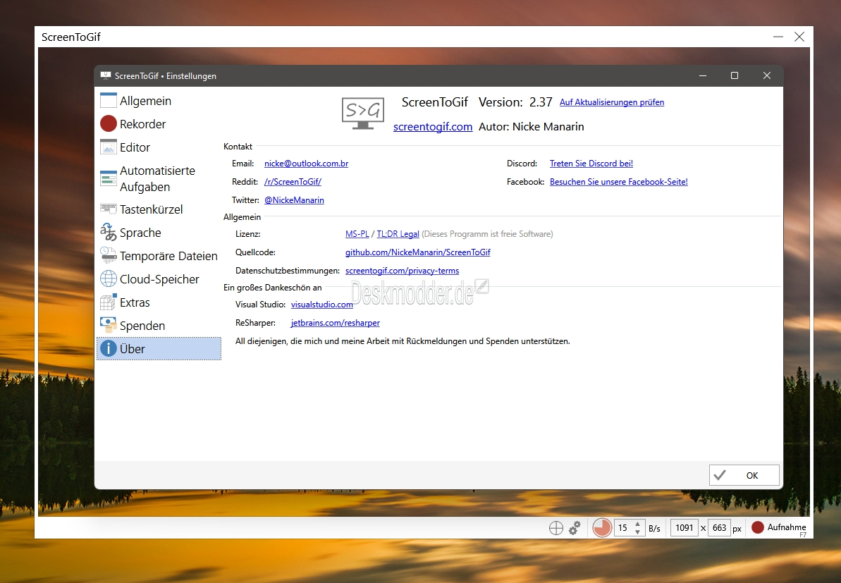Minimize the ScreenToGif recorder window
Image resolution: width=841 pixels, height=583 pixels.
778,37
